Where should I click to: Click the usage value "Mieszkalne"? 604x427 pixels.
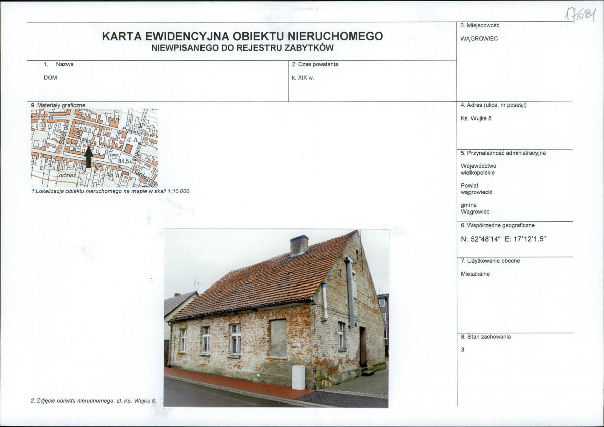click(475, 274)
